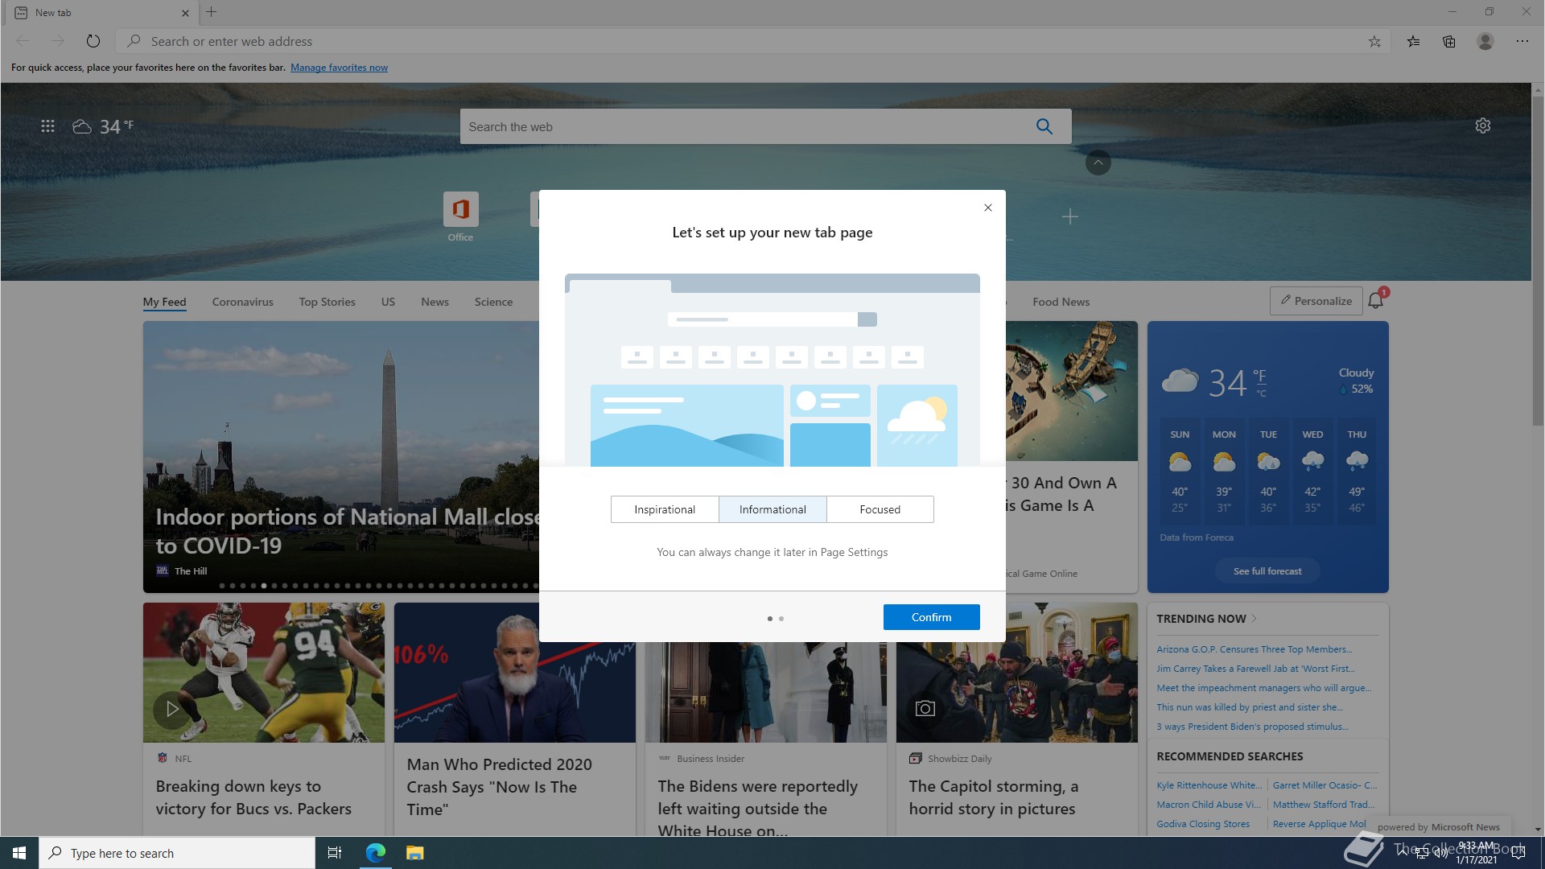Open Macron Child Abuse recommended search
The width and height of the screenshot is (1545, 869).
(x=1209, y=805)
